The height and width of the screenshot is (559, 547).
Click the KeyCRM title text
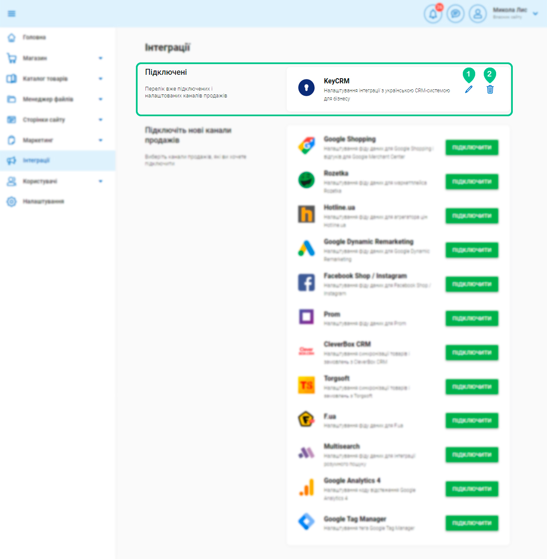tap(337, 81)
